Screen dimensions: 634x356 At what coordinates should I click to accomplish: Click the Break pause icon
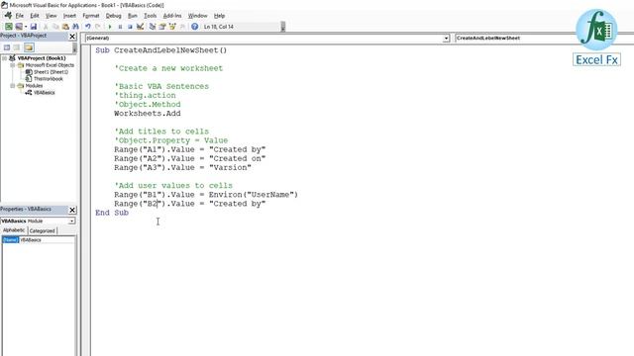120,27
